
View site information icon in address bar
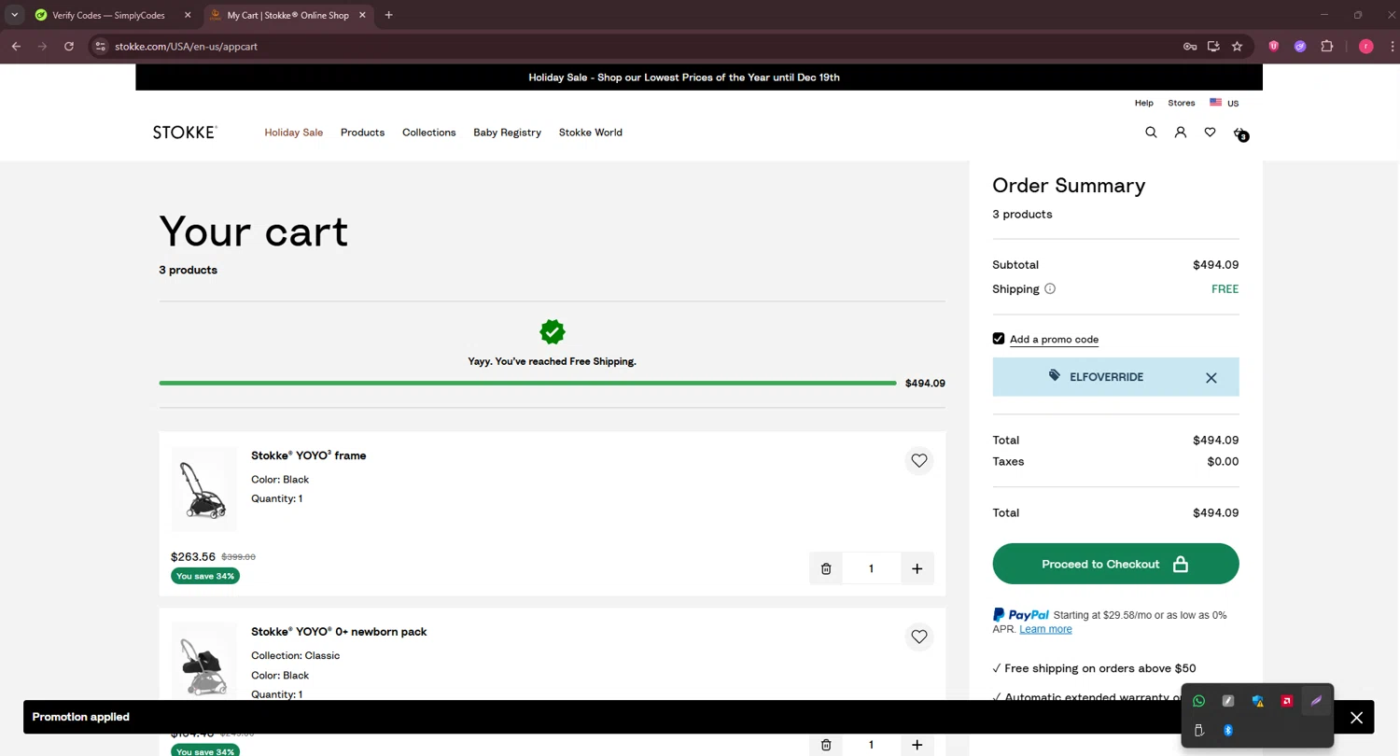100,47
